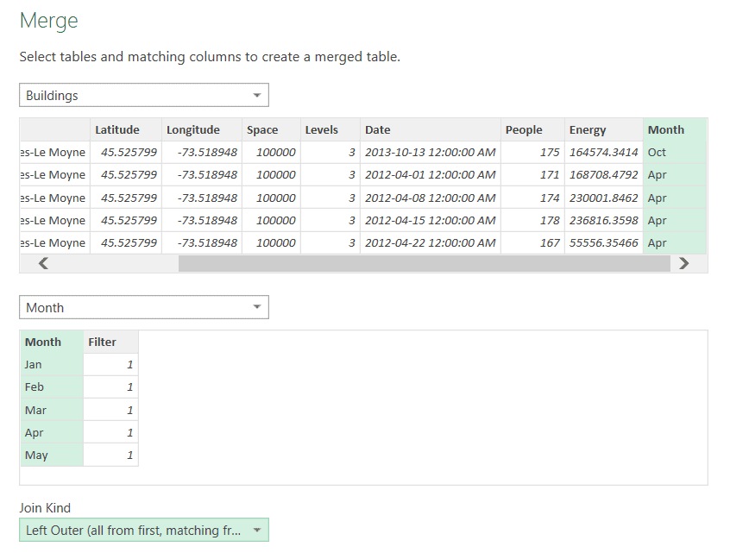
Task: Click the 2013-10-13 date cell
Action: point(431,152)
